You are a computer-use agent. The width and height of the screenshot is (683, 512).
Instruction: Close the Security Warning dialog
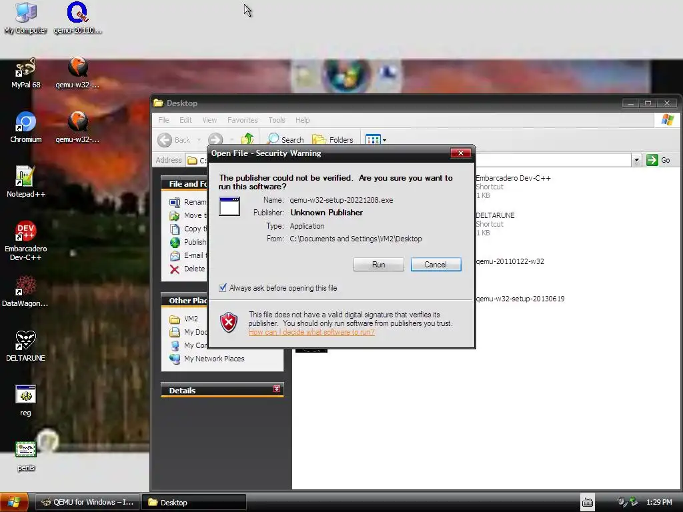point(460,153)
